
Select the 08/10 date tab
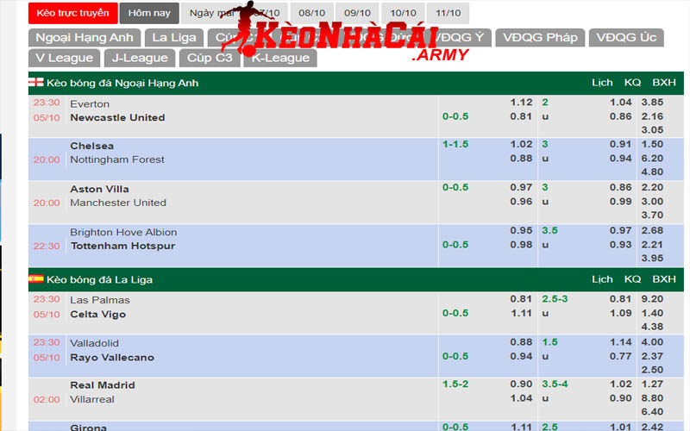tap(311, 13)
